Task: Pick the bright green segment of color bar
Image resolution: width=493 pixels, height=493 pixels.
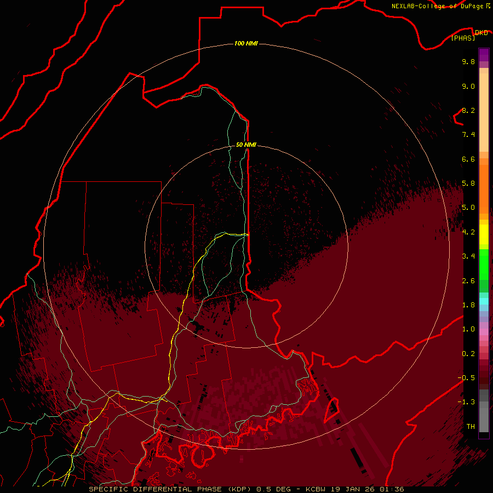Action: [484, 267]
